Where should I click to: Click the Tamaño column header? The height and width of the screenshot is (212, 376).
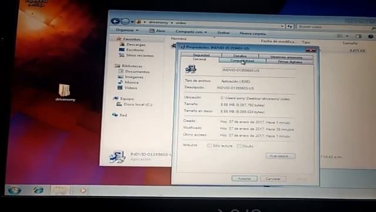350,43
